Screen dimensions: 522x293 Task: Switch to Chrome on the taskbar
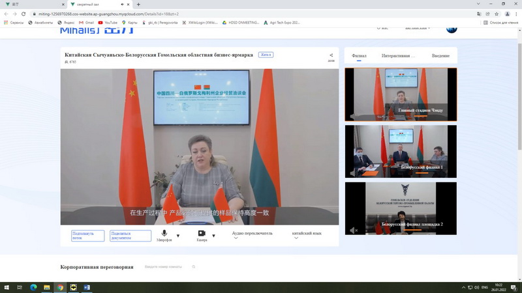[x=60, y=287]
